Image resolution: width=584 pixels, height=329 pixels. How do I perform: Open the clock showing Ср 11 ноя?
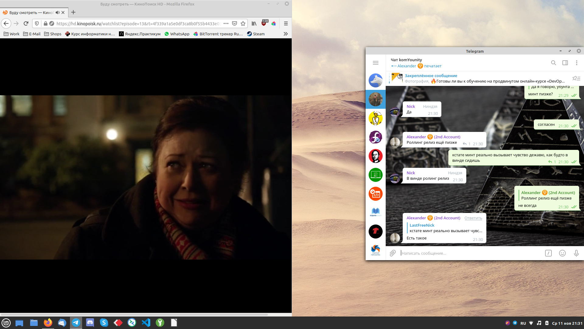[567, 323]
